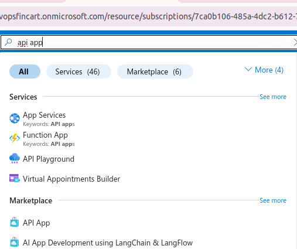Open AI App Development using LangChain & LangFlow
Screen dimensions: 297x249
click(108, 243)
